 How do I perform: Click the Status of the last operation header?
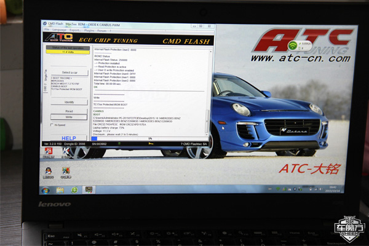pyautogui.click(x=68, y=48)
